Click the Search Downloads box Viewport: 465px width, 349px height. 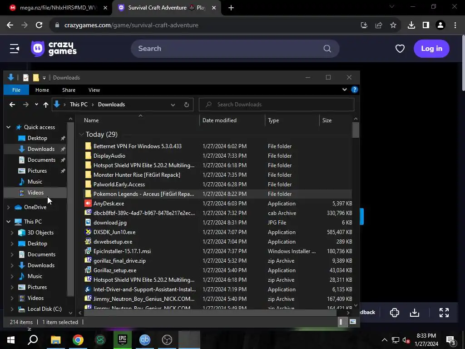(277, 105)
